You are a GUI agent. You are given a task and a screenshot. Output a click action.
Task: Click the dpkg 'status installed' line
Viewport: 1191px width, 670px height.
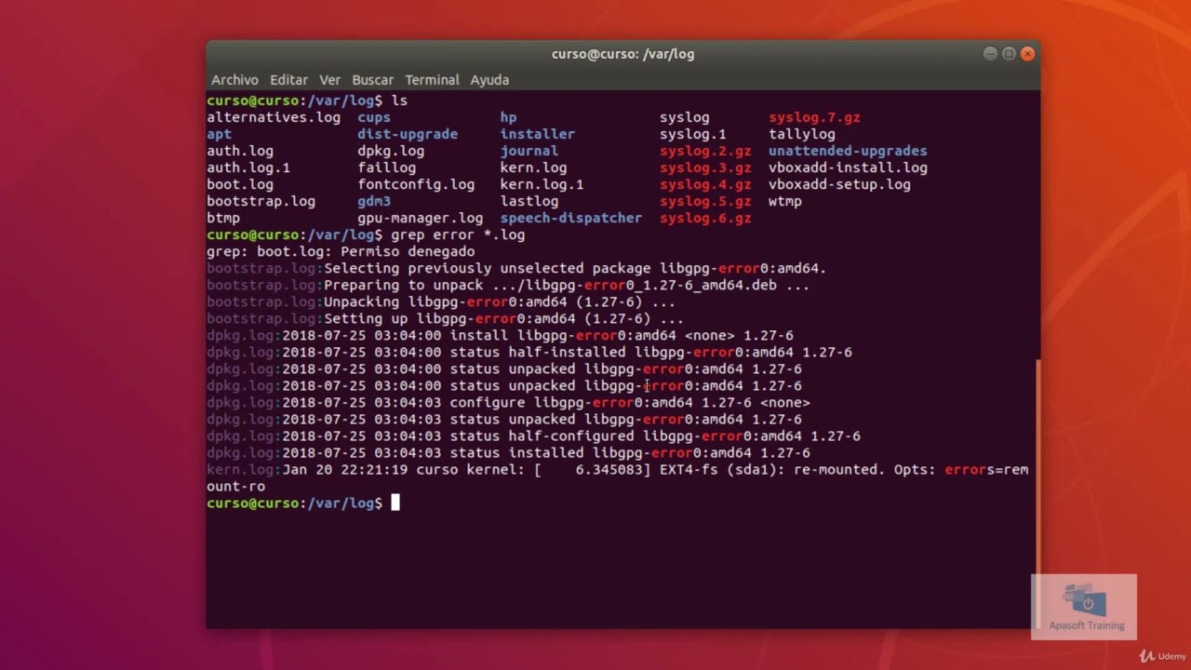(x=508, y=452)
